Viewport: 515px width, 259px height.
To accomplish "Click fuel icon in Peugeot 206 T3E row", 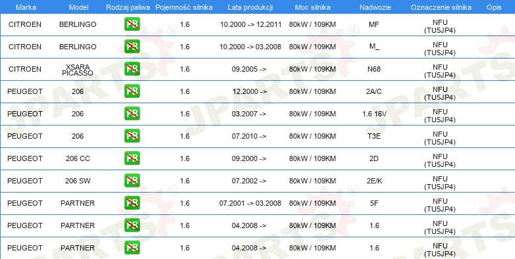I will pos(132,136).
